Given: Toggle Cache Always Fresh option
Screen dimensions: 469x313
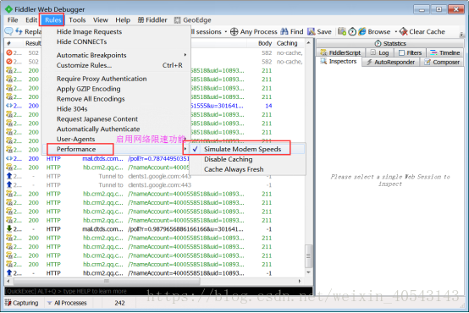Looking at the screenshot, I should point(234,169).
